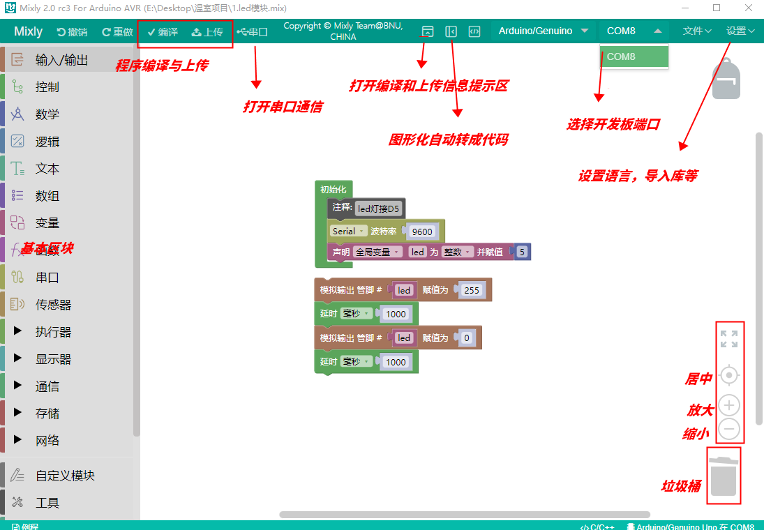This screenshot has height=530, width=764.
Task: Click the 撤销 undo button
Action: pyautogui.click(x=73, y=31)
